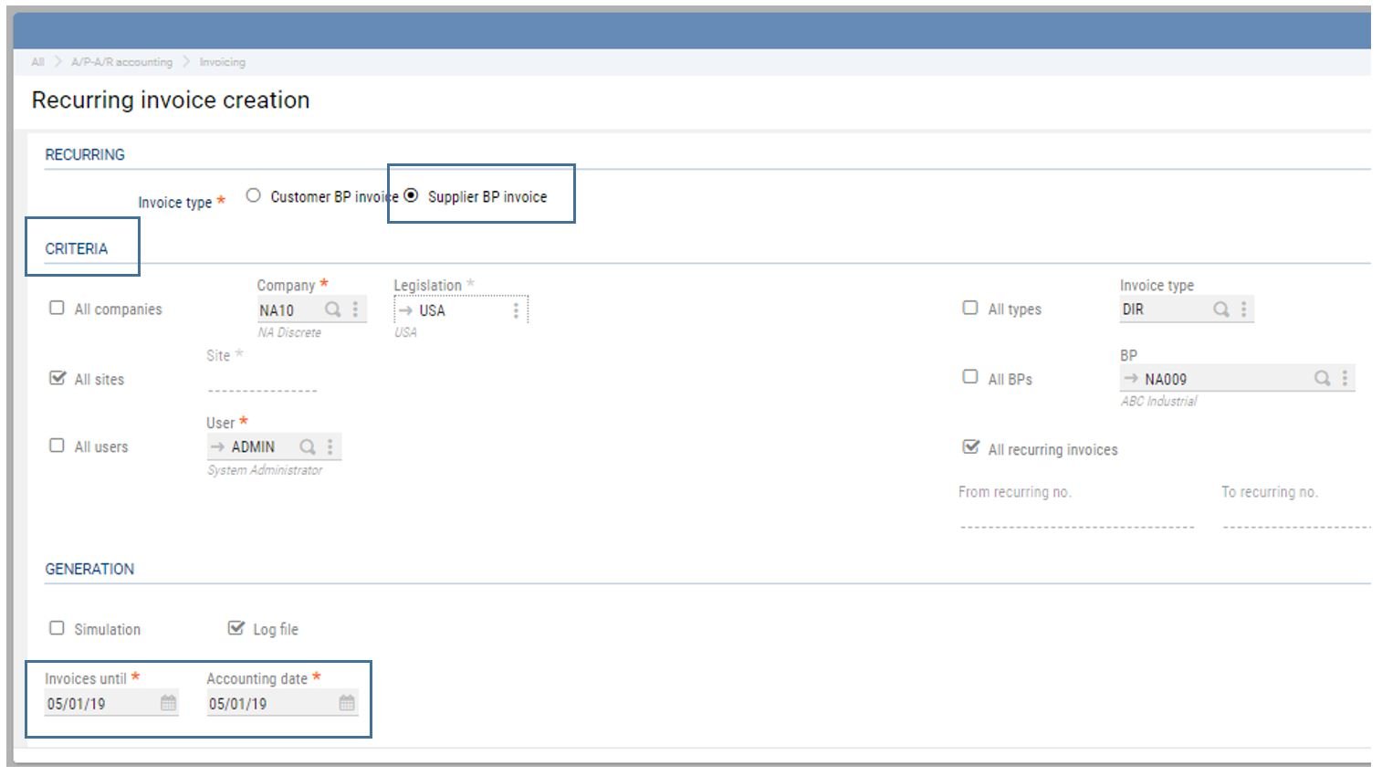Uncheck the All sites checkbox

click(56, 376)
